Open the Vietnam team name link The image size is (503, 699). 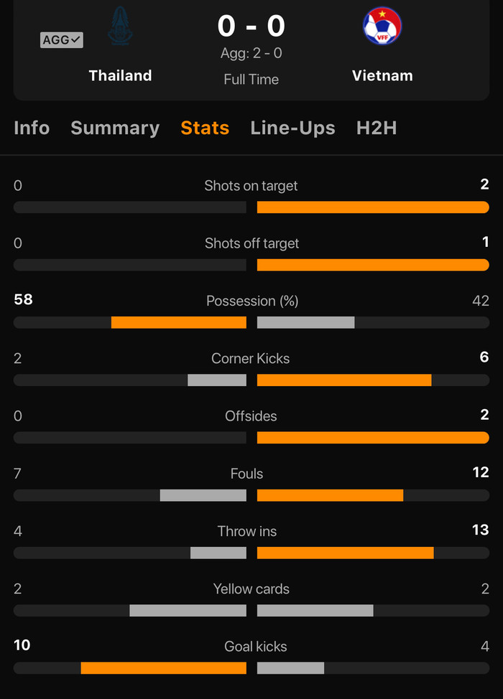pyautogui.click(x=382, y=75)
